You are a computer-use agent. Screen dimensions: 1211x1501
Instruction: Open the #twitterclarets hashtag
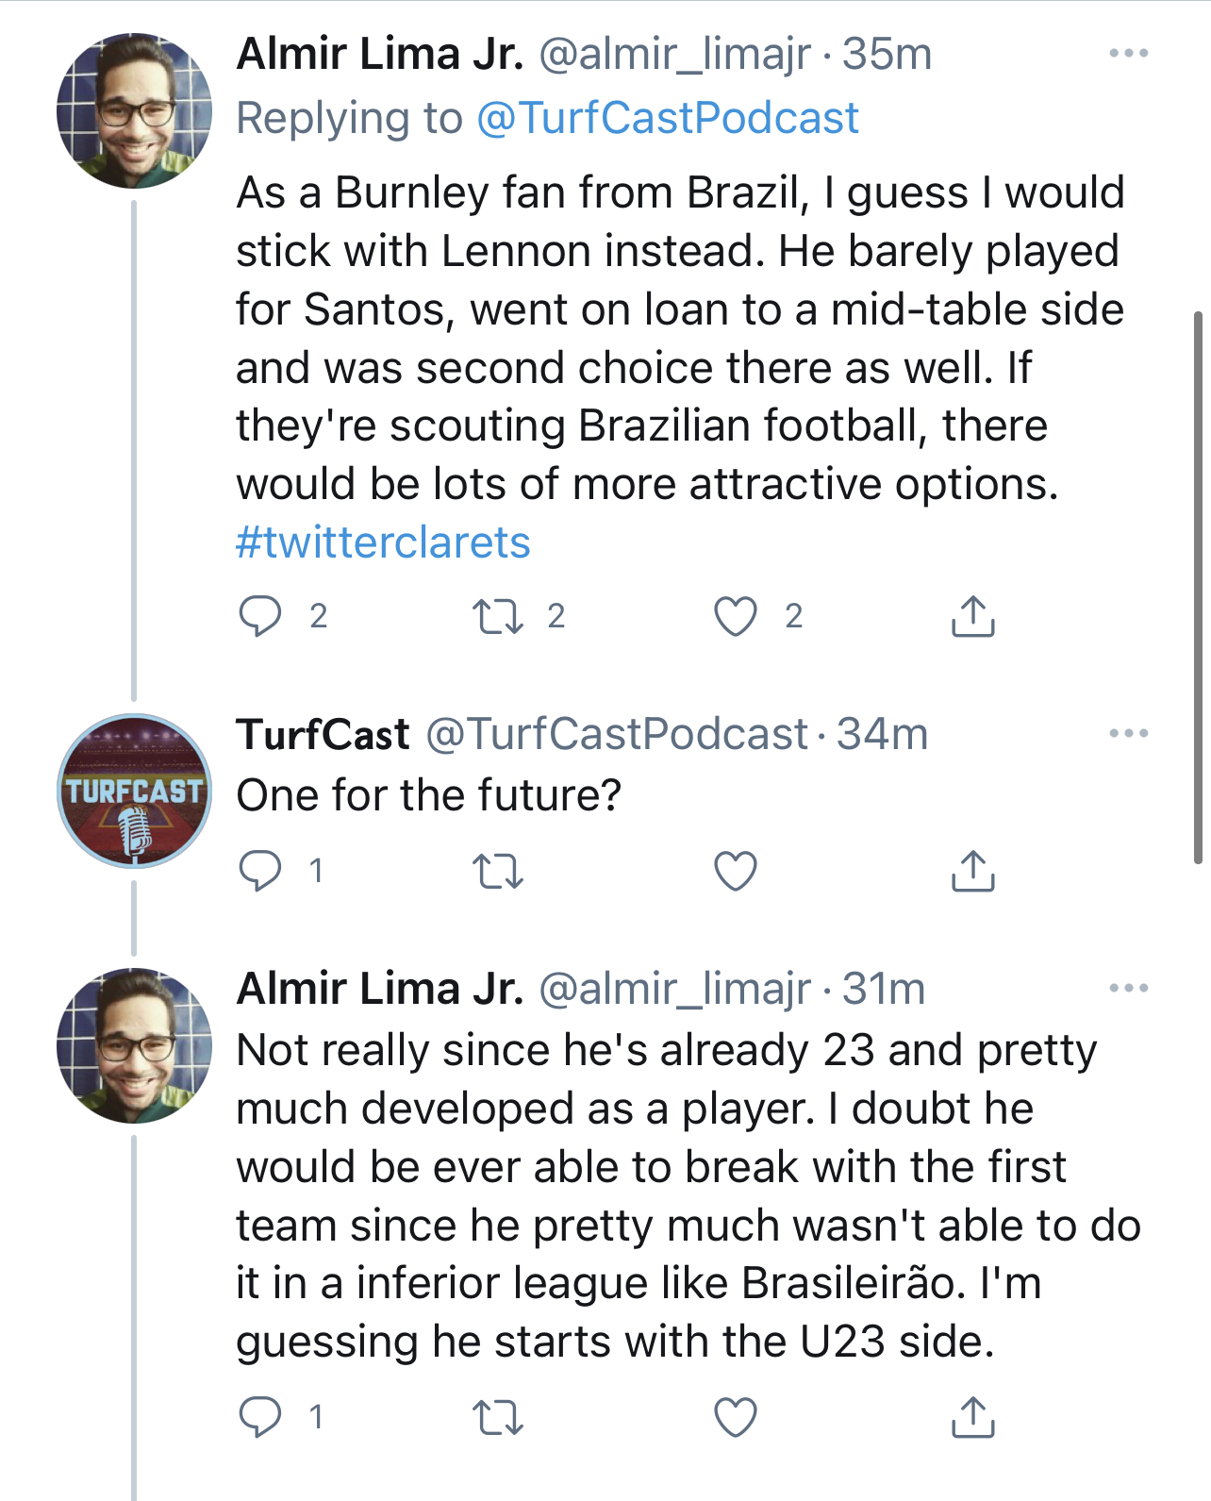coord(383,542)
